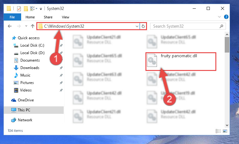Open the File menu
The width and height of the screenshot is (239, 144).
tap(12, 17)
